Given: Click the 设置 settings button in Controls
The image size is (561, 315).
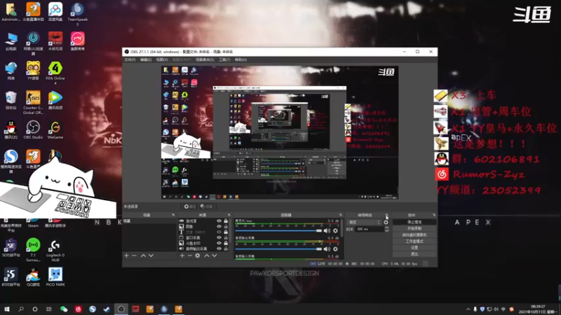Looking at the screenshot, I should [414, 248].
